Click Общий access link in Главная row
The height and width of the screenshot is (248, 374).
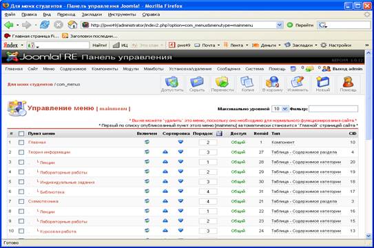[x=238, y=143]
